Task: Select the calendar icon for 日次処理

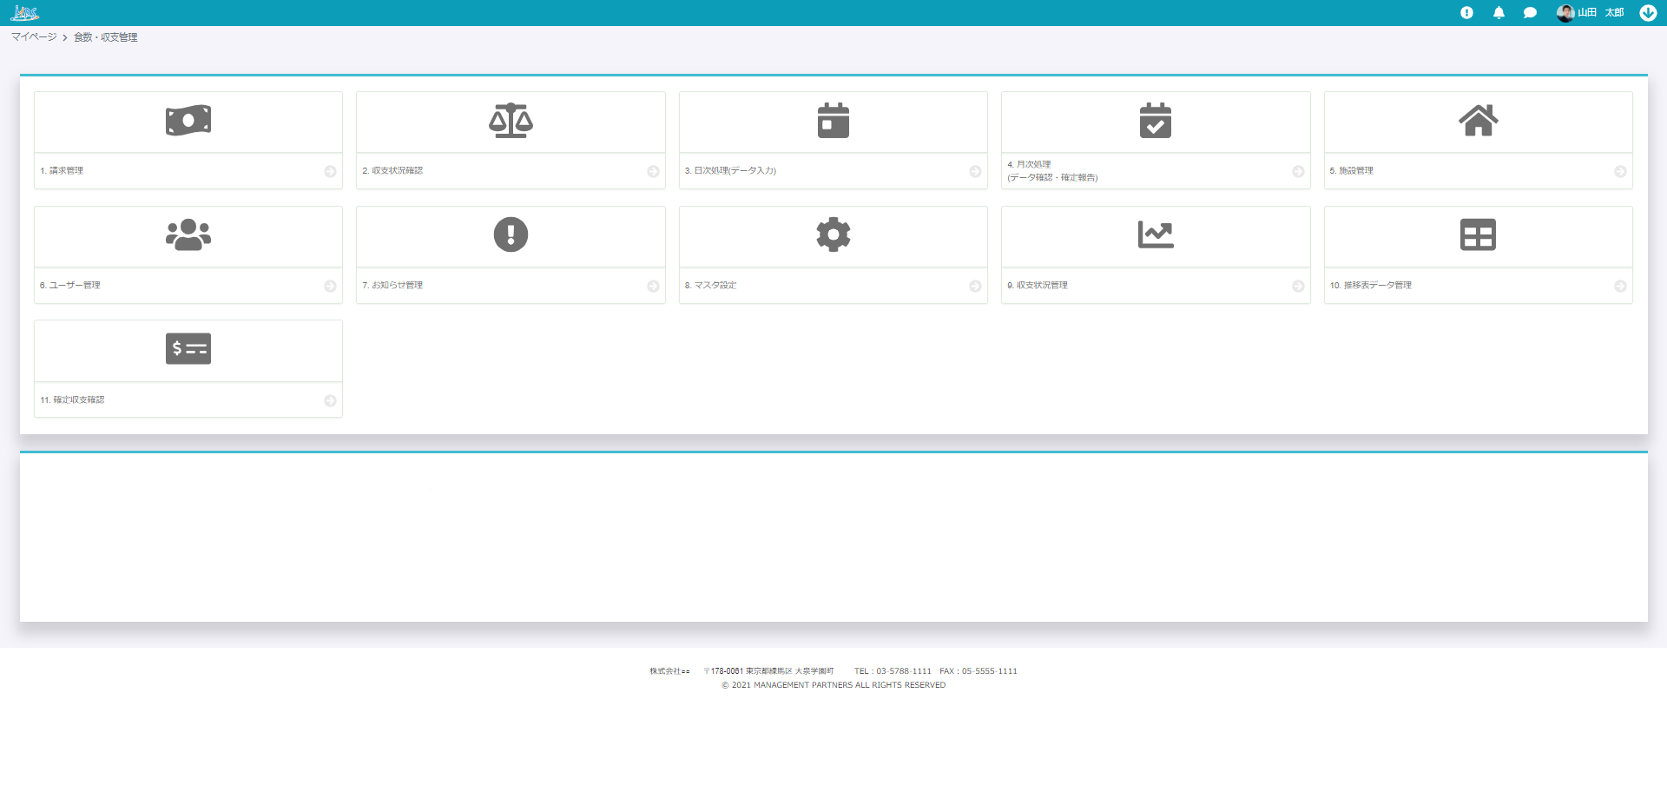Action: tap(833, 121)
